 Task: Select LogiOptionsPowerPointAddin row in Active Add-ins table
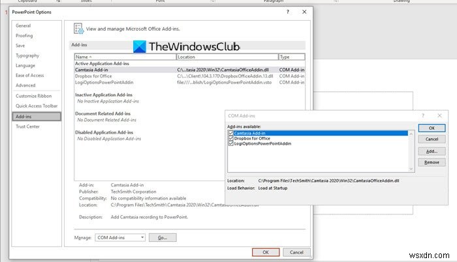pyautogui.click(x=190, y=82)
